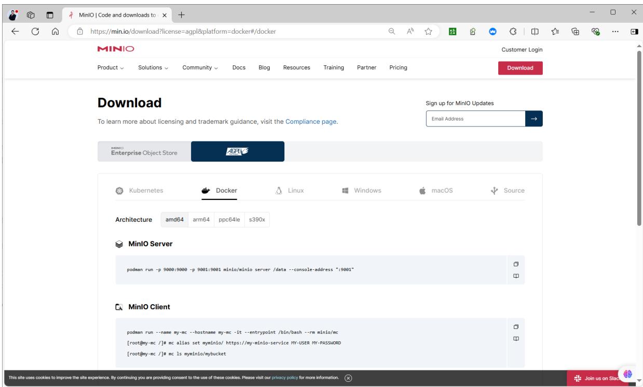Join us on Slack button
The image size is (643, 387).
[598, 379]
